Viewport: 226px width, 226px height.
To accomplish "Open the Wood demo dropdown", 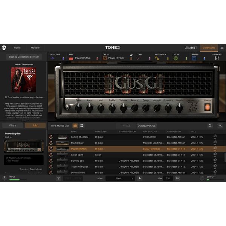I will (120, 178).
